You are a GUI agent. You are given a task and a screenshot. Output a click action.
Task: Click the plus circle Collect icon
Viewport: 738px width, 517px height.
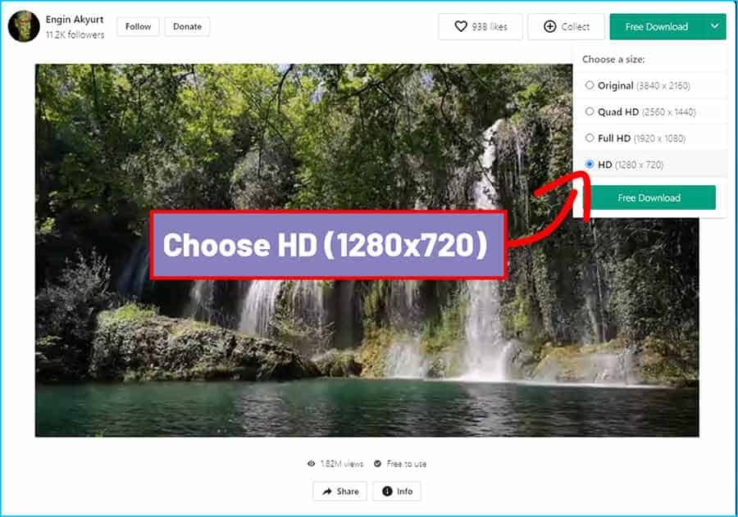(x=549, y=27)
